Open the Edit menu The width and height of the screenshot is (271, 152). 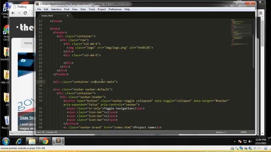(x=46, y=9)
